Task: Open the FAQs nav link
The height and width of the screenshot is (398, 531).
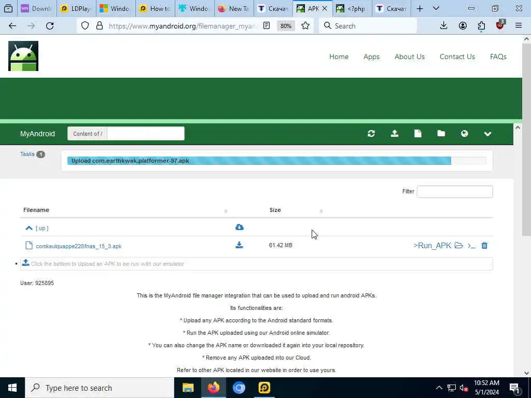Action: tap(498, 56)
